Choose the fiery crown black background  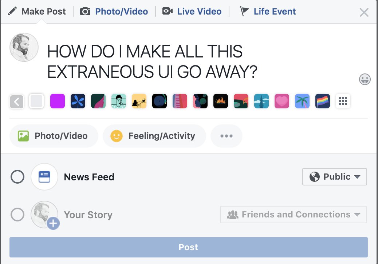coord(220,101)
